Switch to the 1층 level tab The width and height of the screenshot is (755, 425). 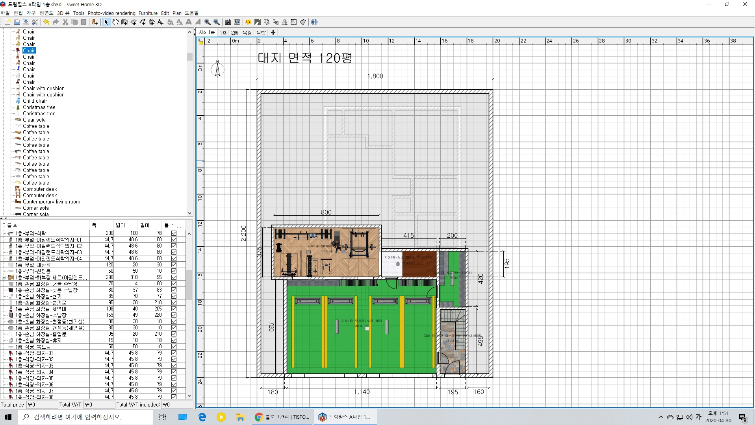223,33
